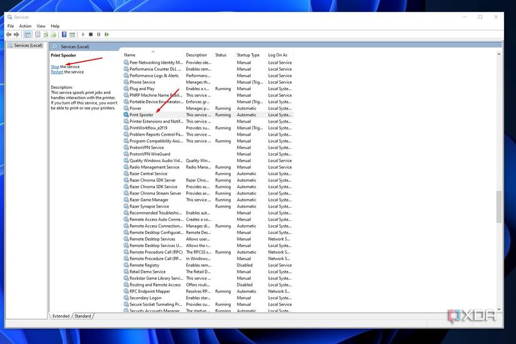516x344 pixels.
Task: Click the Forward arrow in the toolbar
Action: point(16,34)
